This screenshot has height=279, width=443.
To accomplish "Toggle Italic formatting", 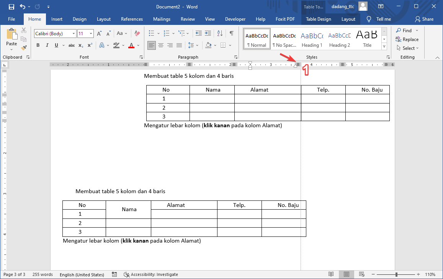I will point(47,45).
